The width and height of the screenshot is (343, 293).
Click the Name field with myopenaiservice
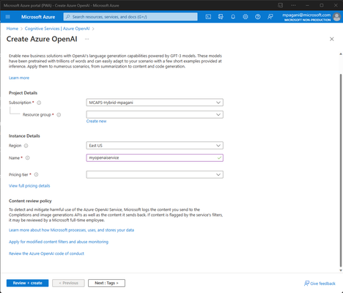pyautogui.click(x=155, y=157)
